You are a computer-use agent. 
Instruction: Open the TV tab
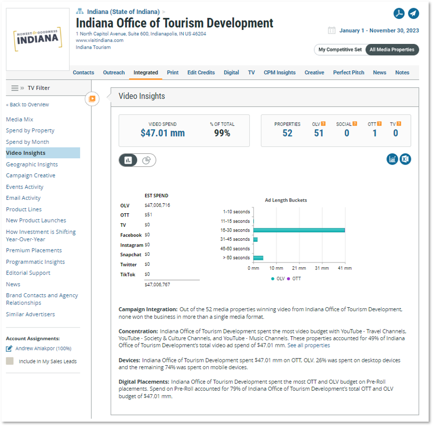251,72
